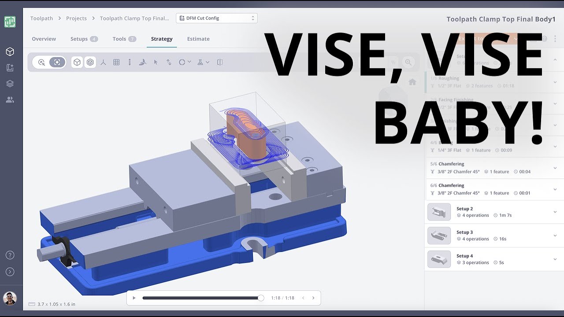The image size is (564, 317).
Task: Select the Setup 3 thumbnail
Action: click(x=439, y=236)
